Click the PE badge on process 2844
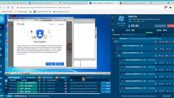The image size is (174, 98). click(x=141, y=46)
